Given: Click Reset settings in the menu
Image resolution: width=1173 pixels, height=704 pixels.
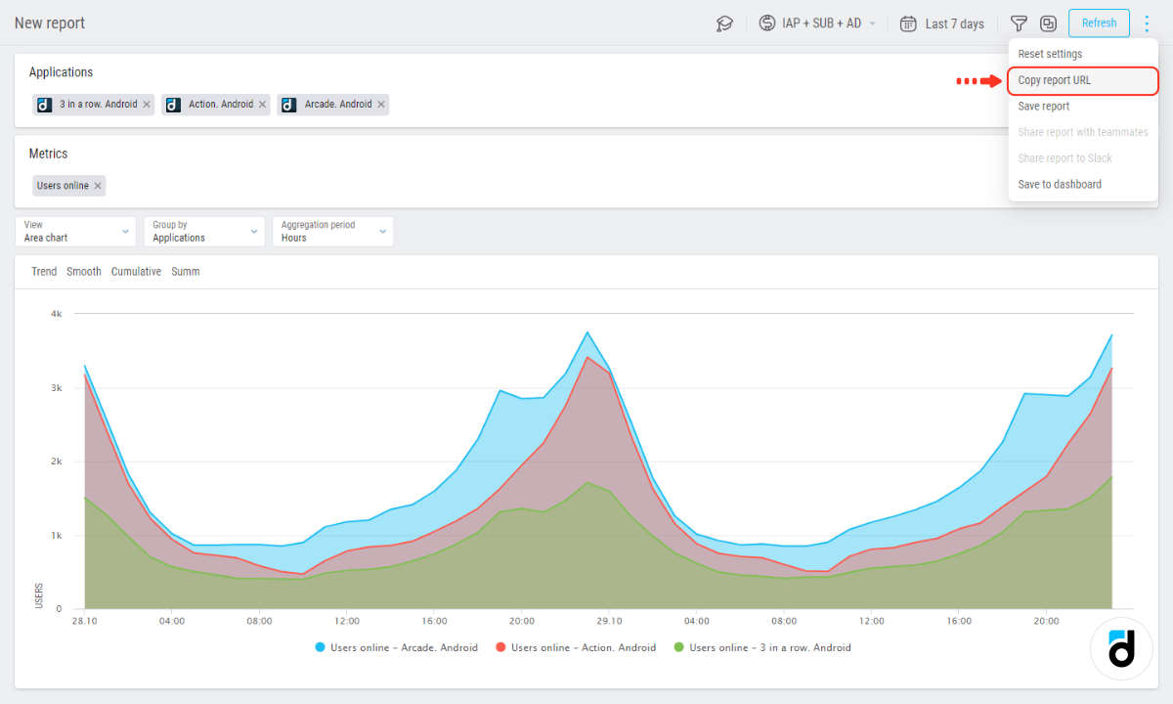Looking at the screenshot, I should 1050,54.
